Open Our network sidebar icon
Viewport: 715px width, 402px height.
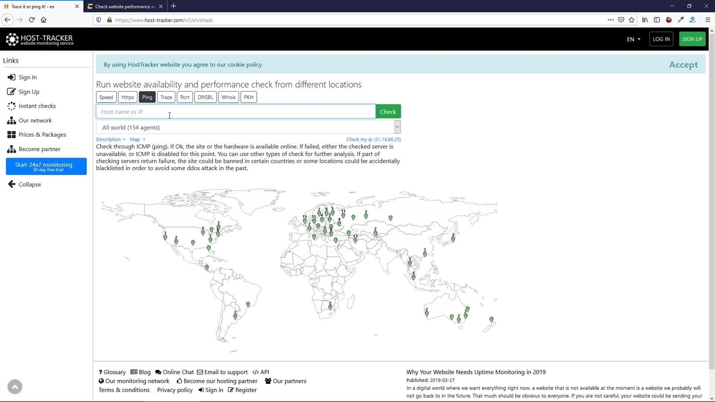click(11, 121)
